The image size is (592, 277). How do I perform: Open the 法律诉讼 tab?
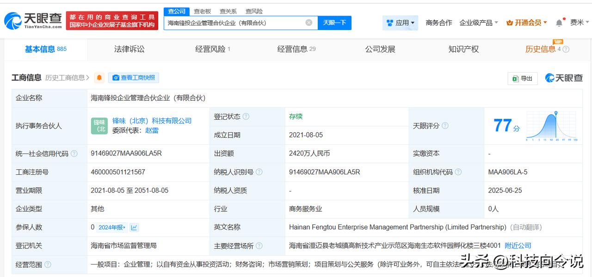point(129,49)
